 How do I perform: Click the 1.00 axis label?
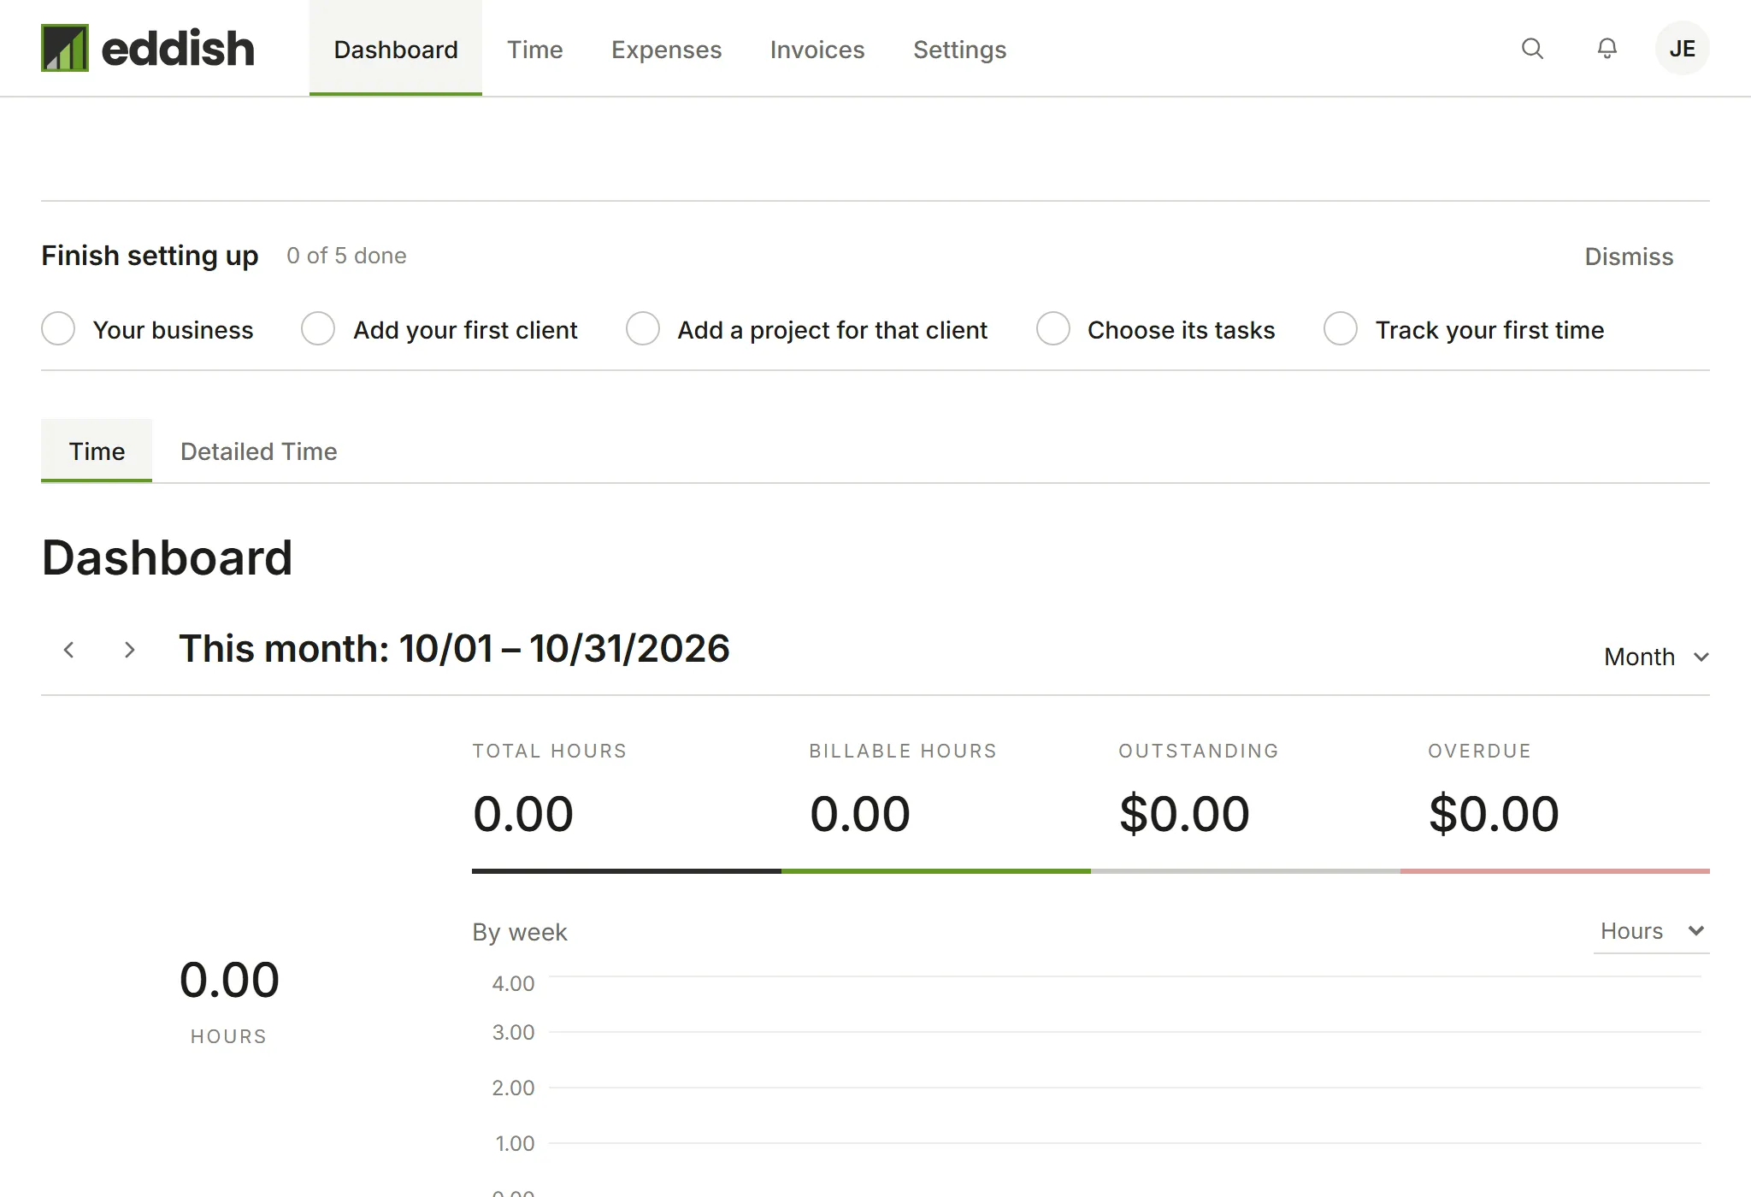515,1143
